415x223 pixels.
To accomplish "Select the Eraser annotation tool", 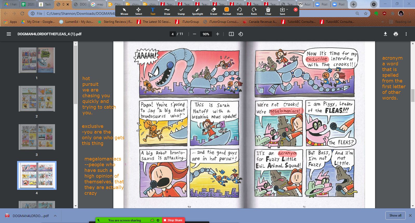I will (x=214, y=11).
